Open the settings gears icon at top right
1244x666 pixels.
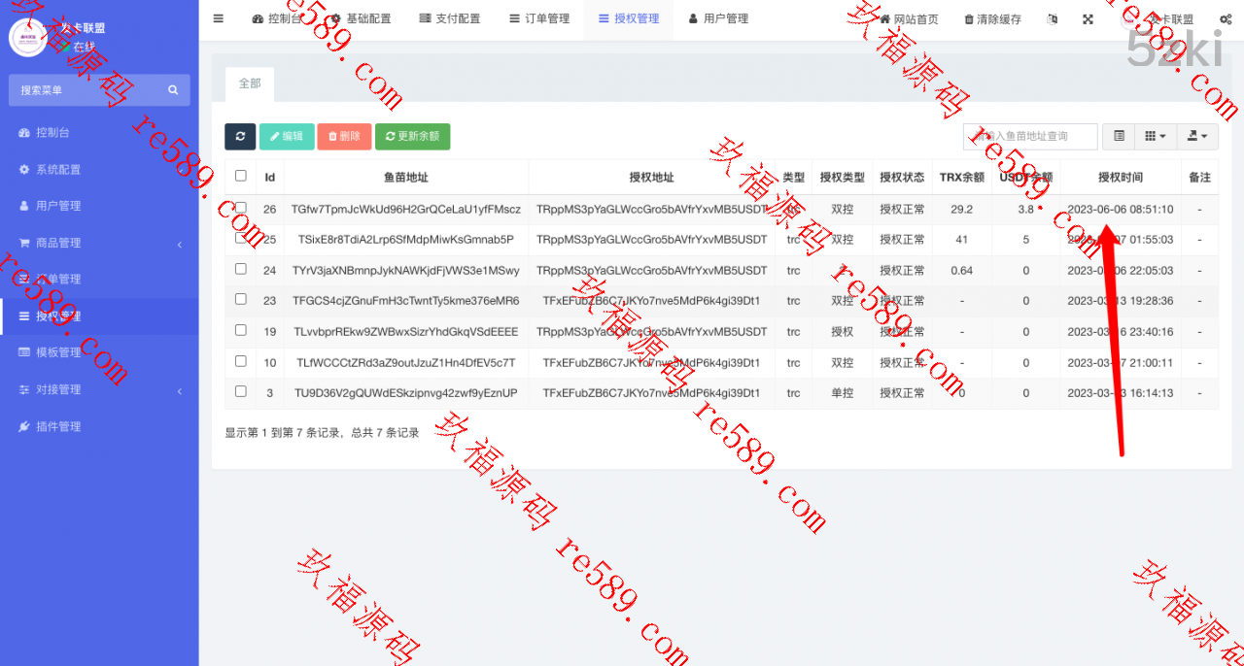pyautogui.click(x=1226, y=19)
